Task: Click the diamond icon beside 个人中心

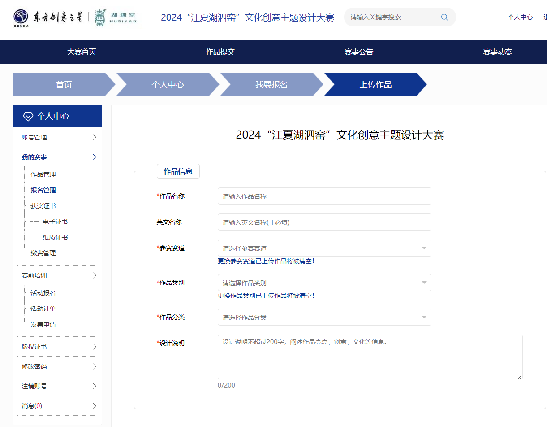Action: (28, 117)
